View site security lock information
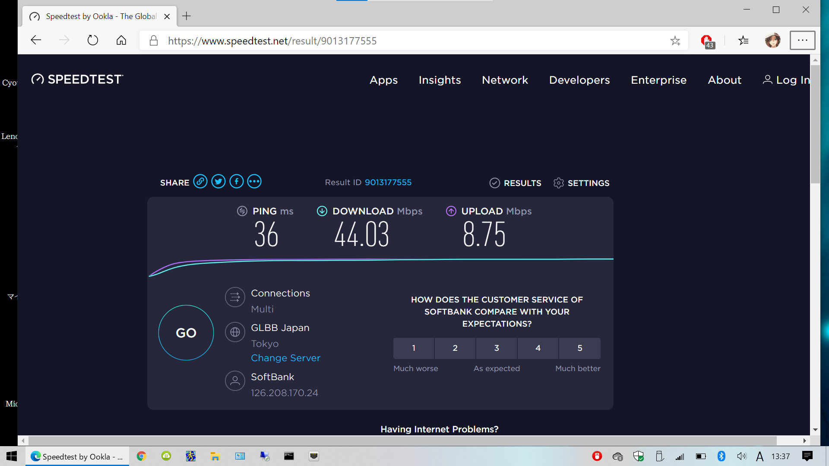This screenshot has width=829, height=466. [x=153, y=41]
